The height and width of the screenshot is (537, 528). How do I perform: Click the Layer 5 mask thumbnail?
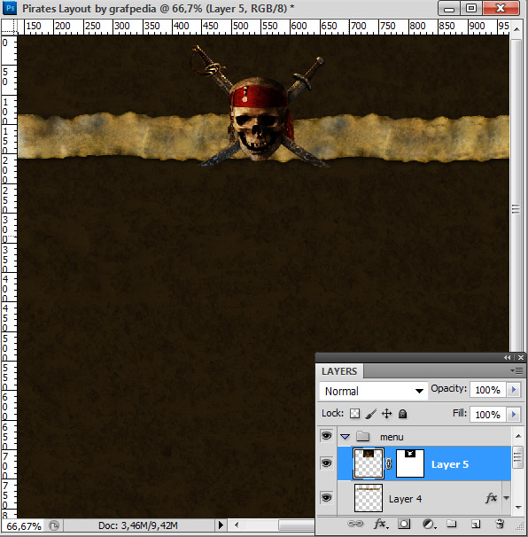[x=410, y=463]
